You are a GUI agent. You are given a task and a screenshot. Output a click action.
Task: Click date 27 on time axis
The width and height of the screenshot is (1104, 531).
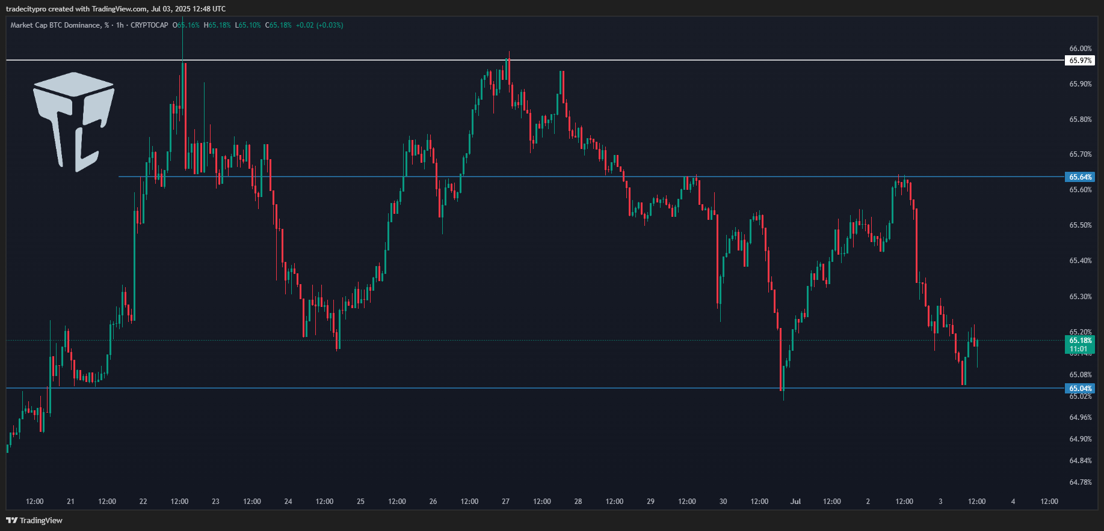click(x=505, y=502)
